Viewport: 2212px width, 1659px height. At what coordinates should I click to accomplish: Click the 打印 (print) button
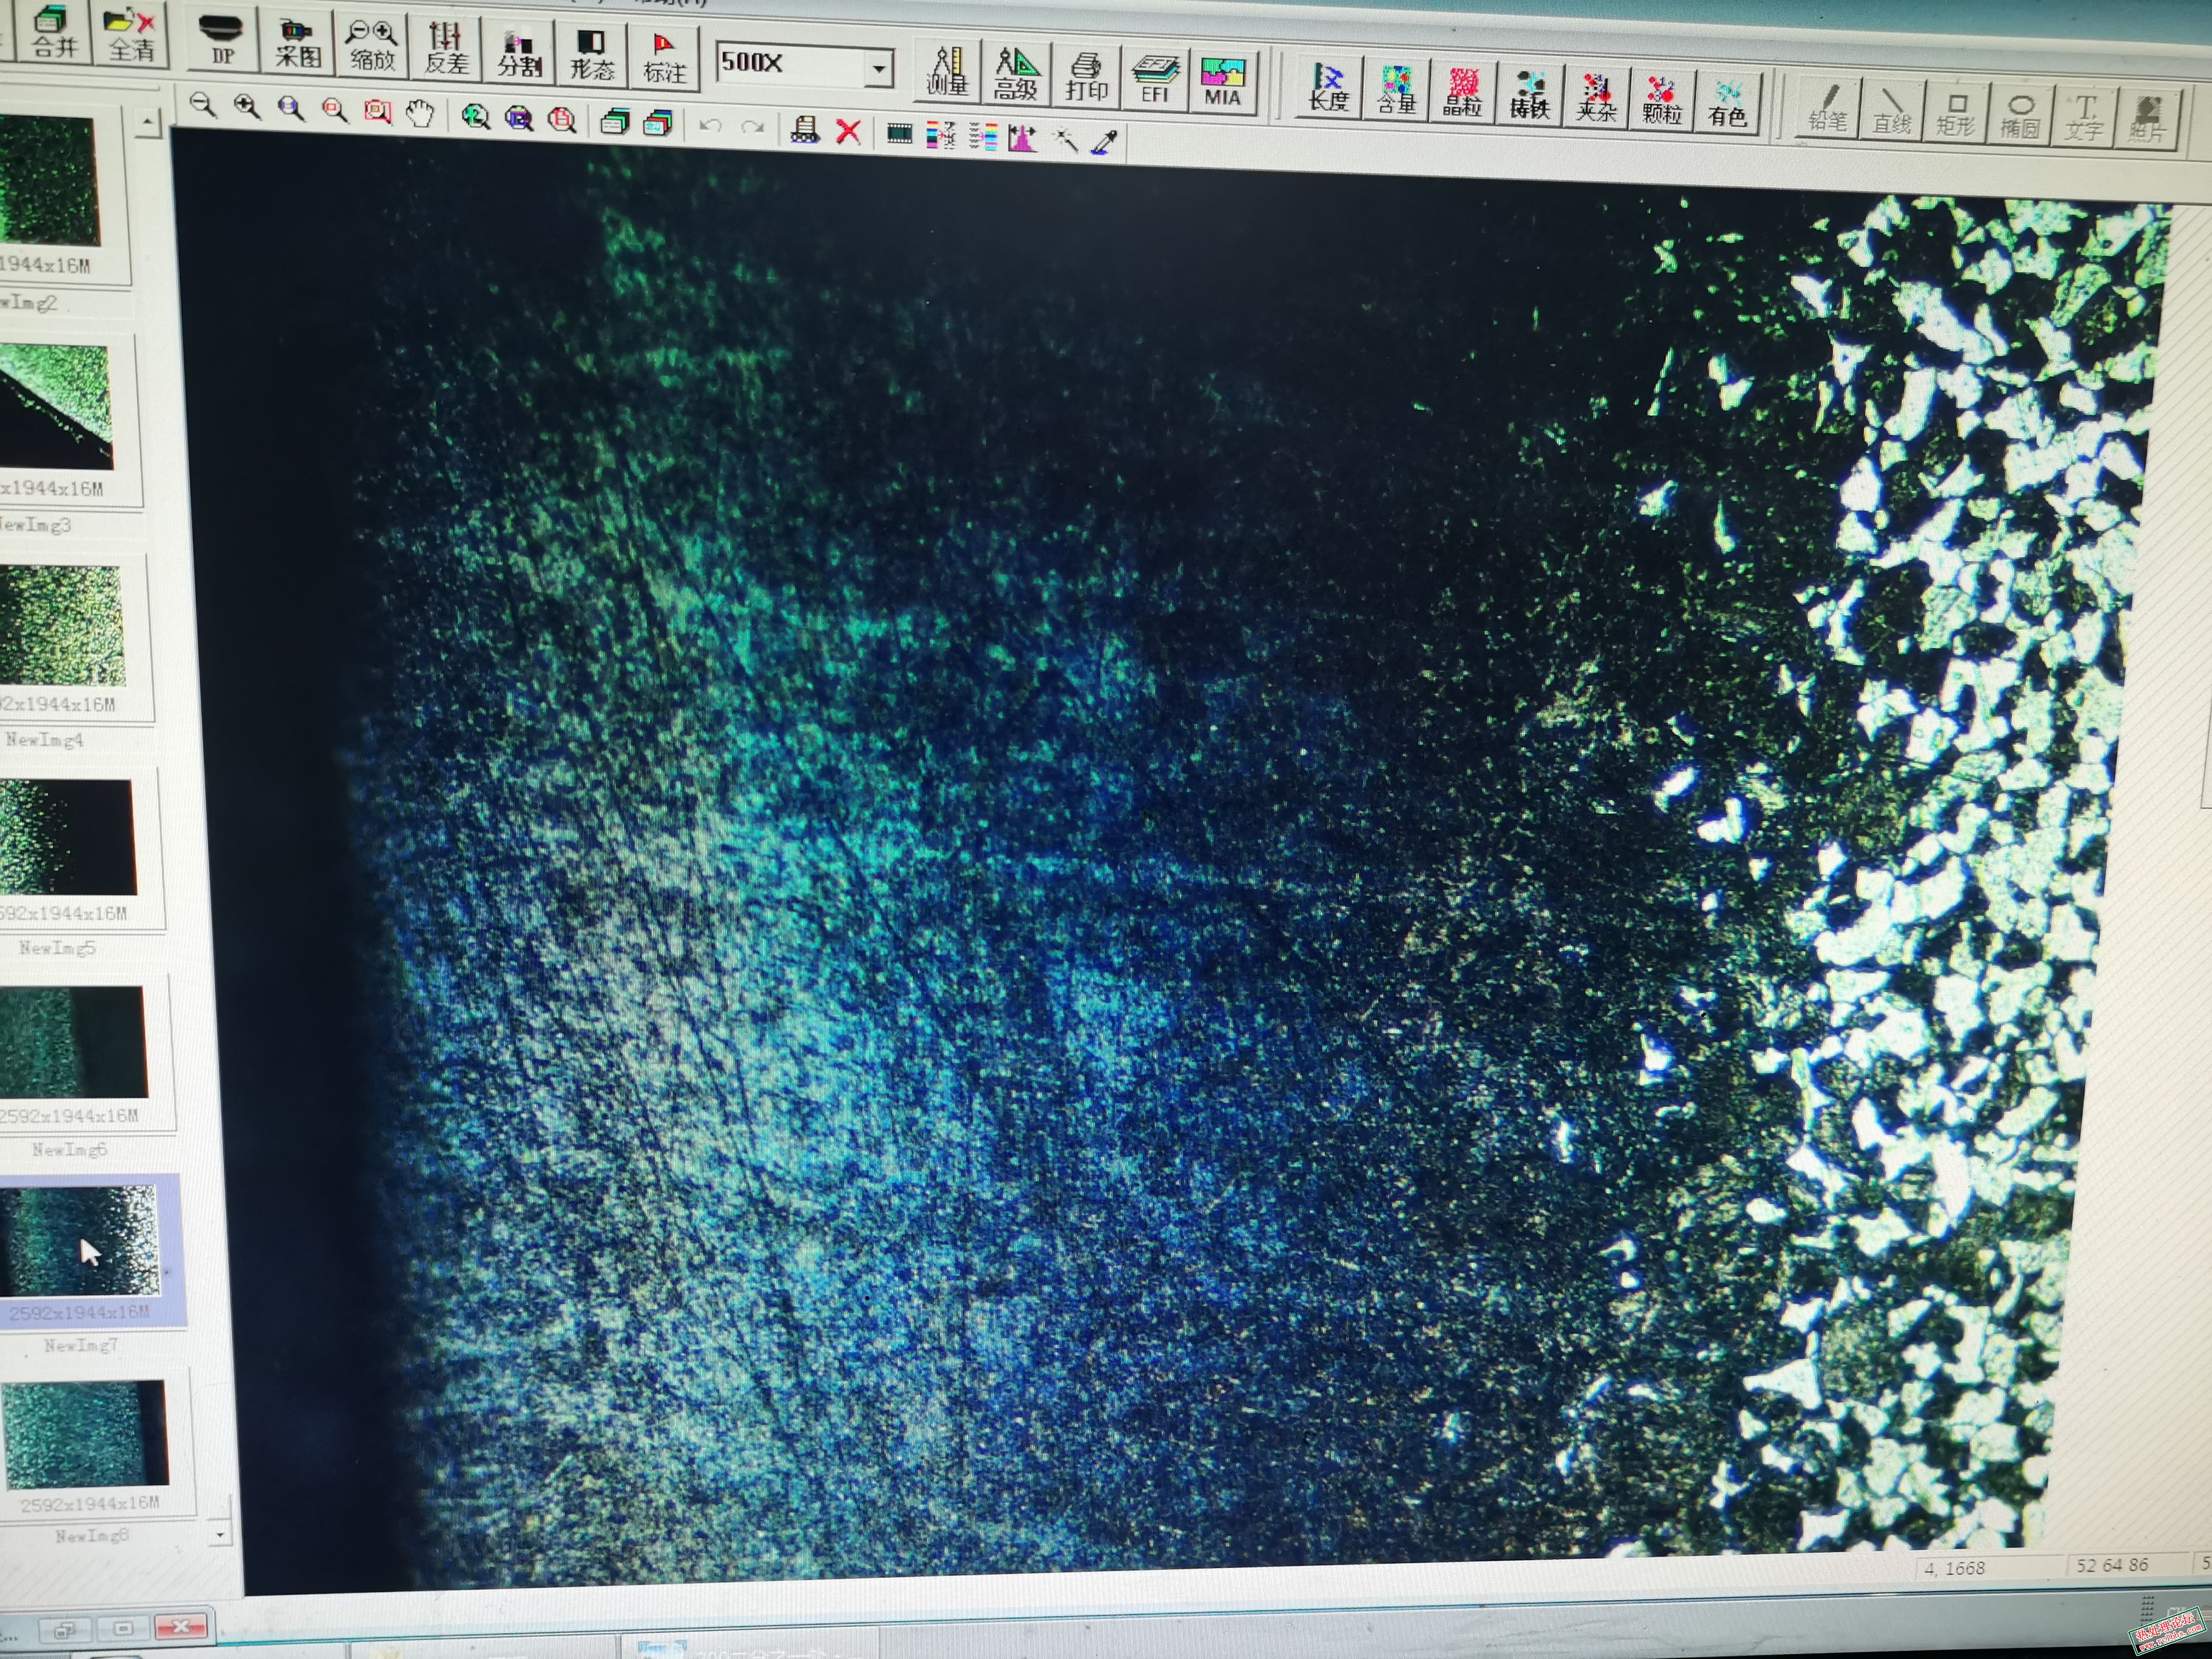1086,76
